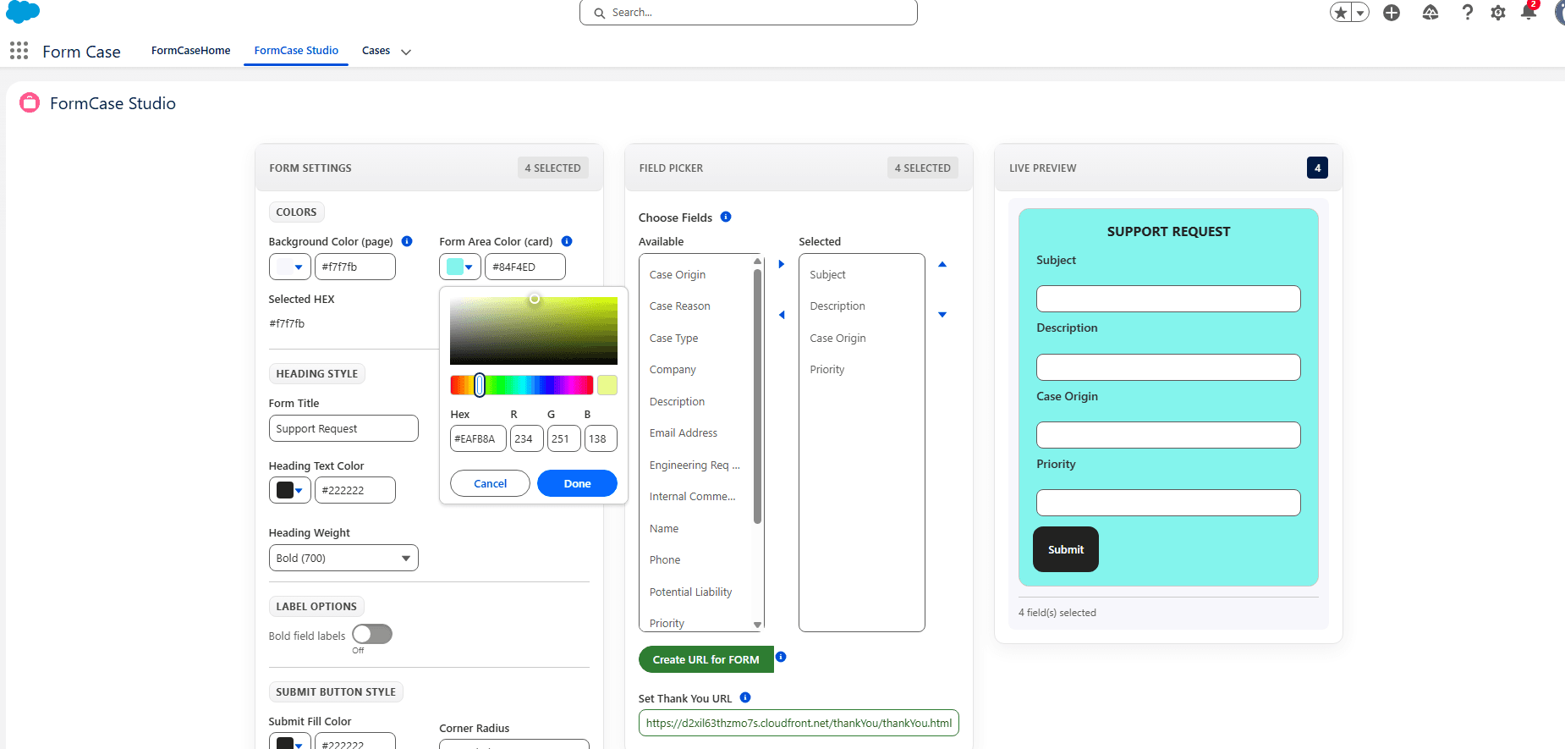
Task: Click the Live Preview count badge 4
Action: [x=1317, y=168]
